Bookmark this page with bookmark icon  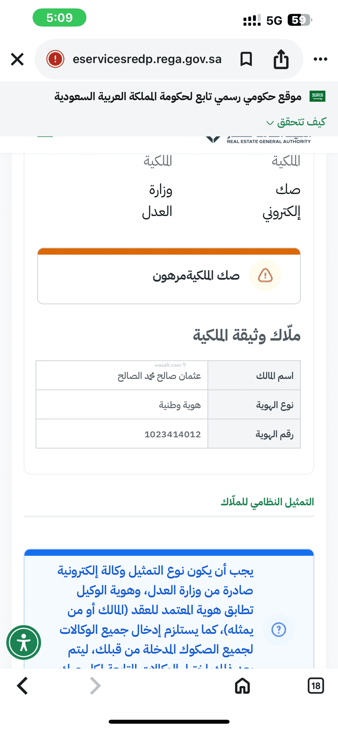pos(246,59)
